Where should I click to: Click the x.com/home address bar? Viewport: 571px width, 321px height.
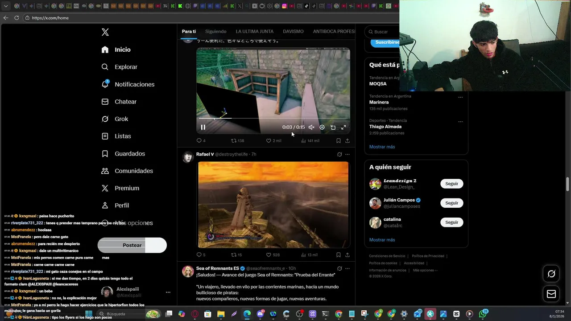coord(210,18)
